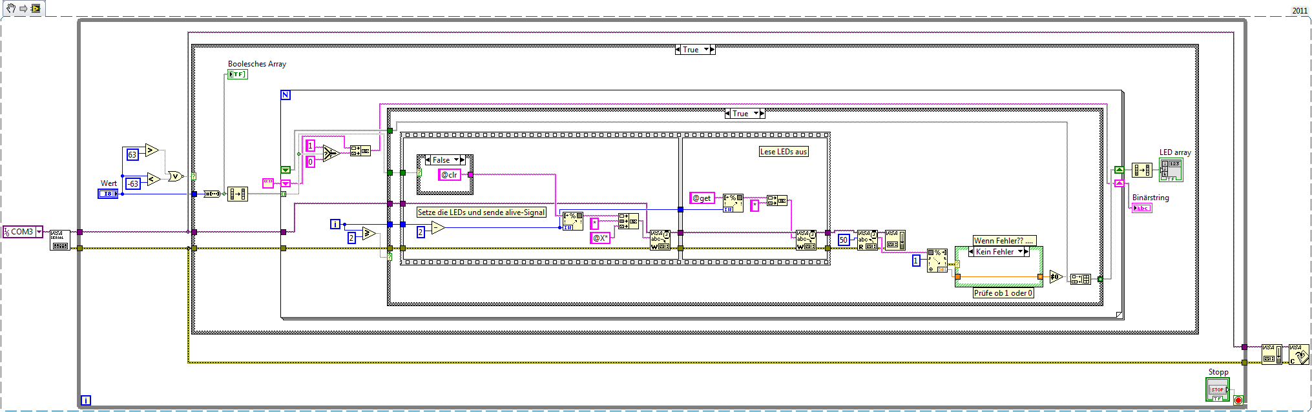Click the pink string shift register on left
This screenshot has height=412, width=1312.
pyautogui.click(x=286, y=183)
